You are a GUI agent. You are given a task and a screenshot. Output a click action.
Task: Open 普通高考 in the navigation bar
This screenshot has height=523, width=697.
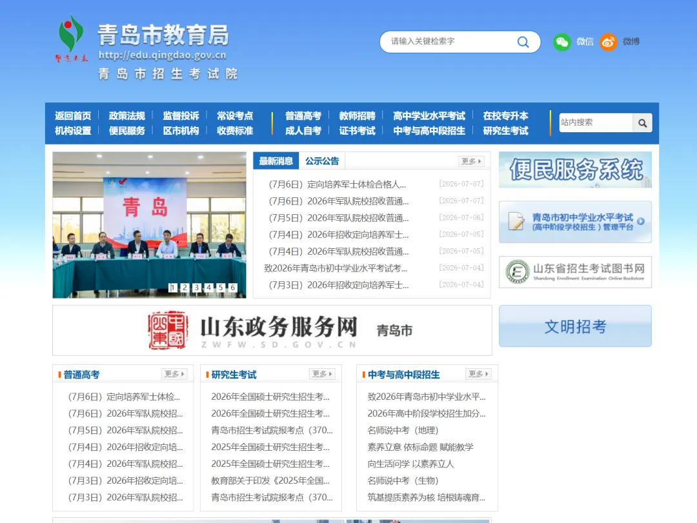pos(303,116)
